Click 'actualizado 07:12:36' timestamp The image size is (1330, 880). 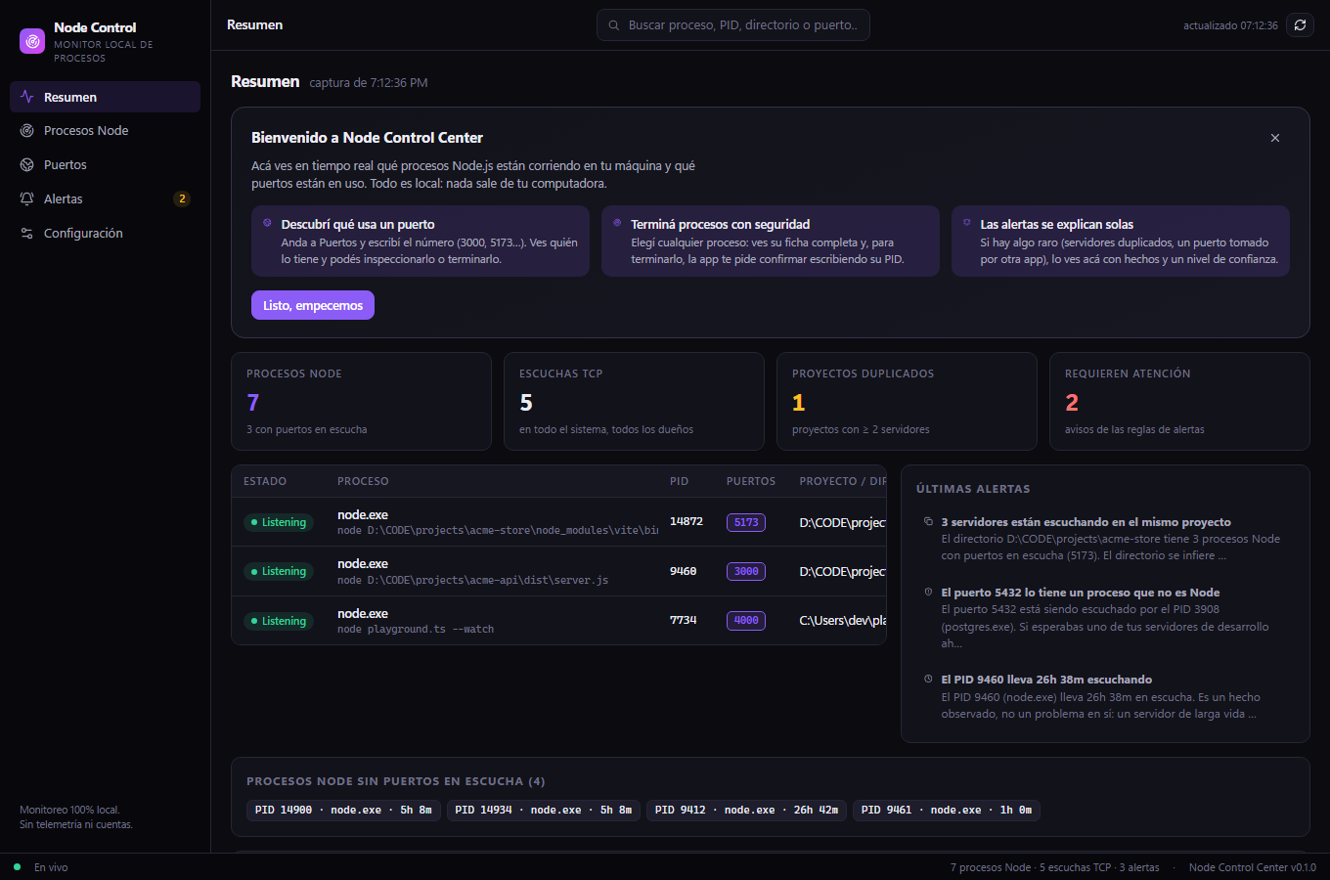[x=1230, y=25]
